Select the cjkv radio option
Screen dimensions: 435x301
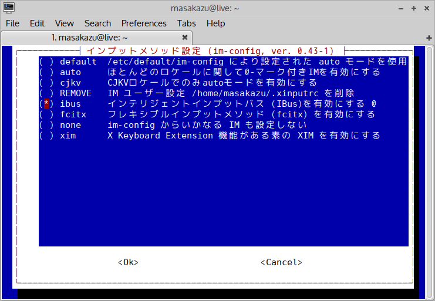(x=46, y=83)
